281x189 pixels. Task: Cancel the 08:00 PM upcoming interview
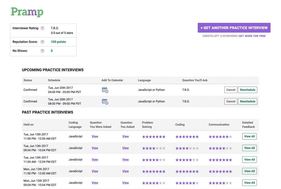pyautogui.click(x=231, y=101)
